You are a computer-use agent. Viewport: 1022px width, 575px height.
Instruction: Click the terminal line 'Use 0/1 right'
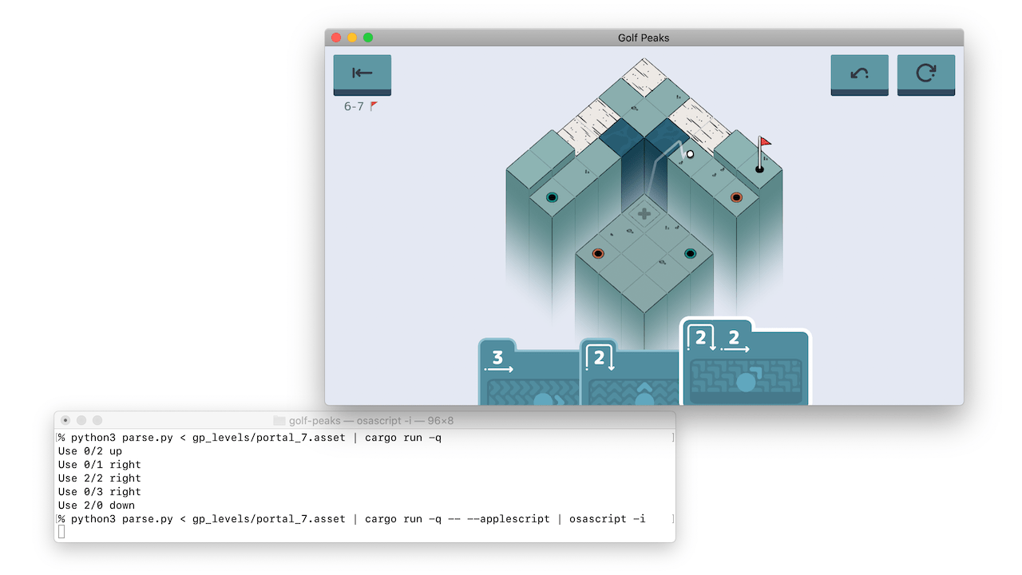coord(100,465)
